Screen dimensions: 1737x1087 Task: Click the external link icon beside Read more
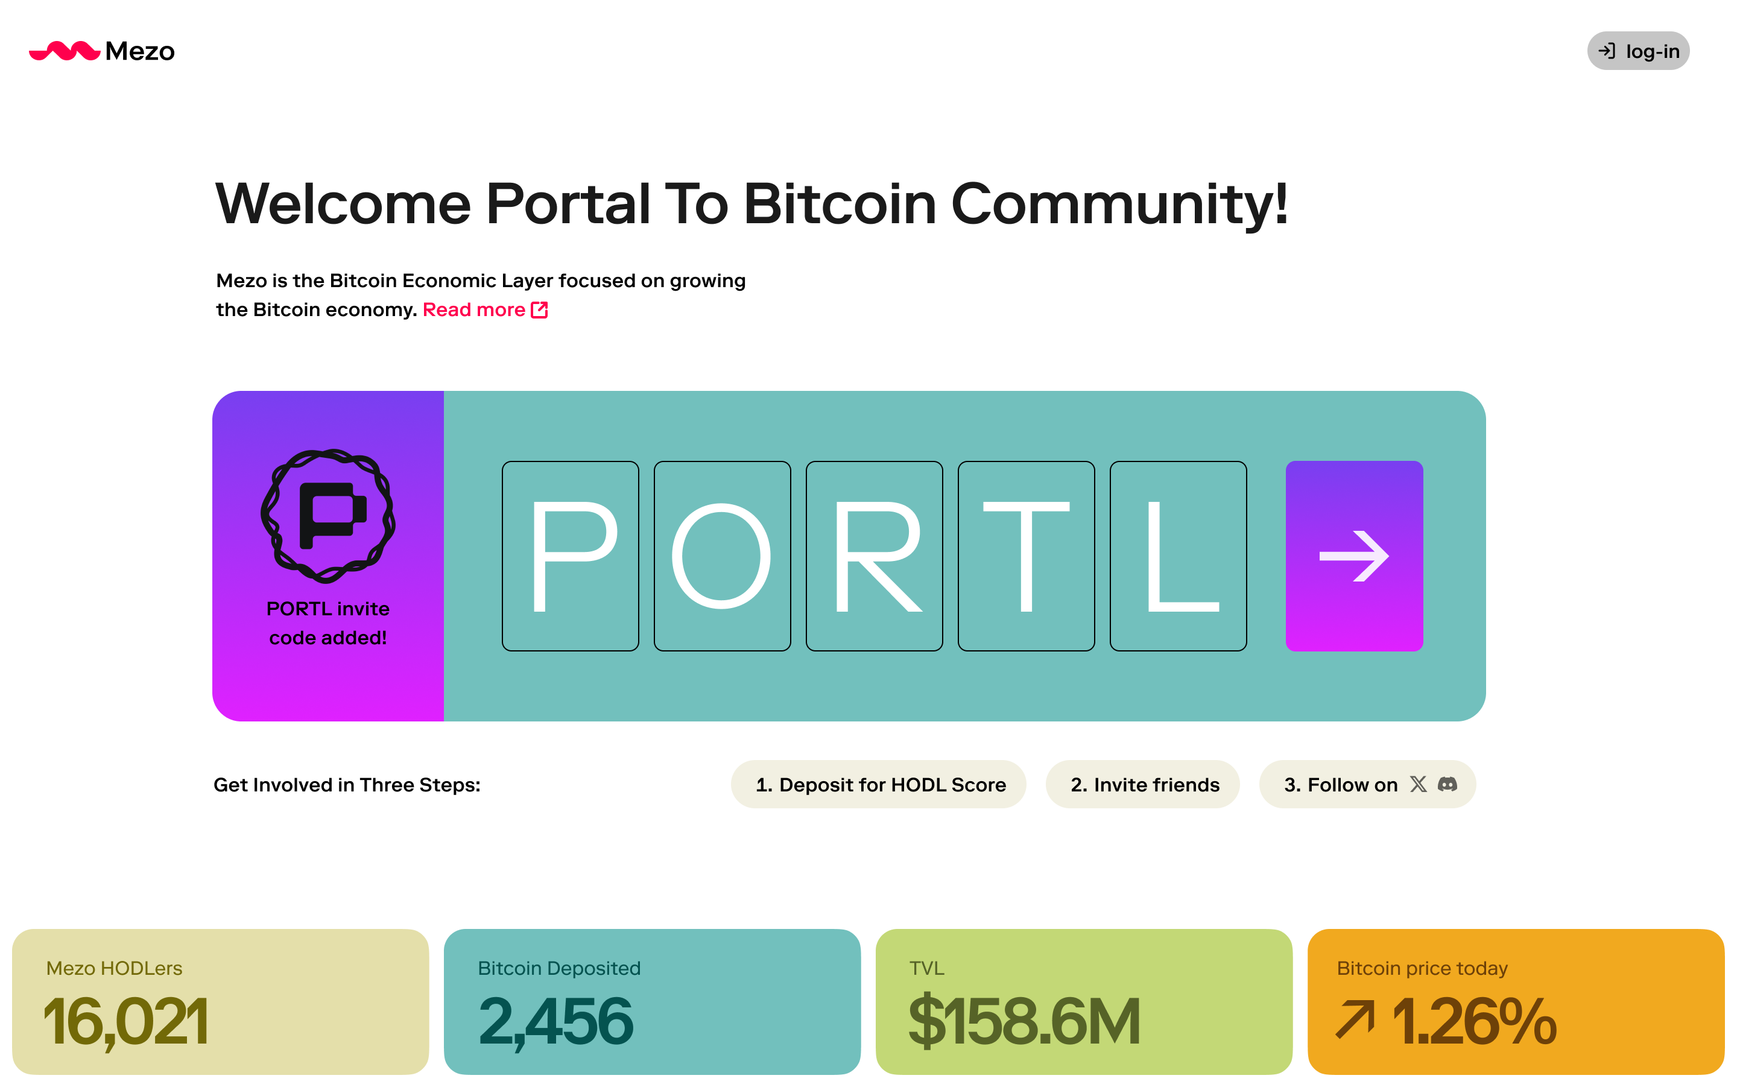tap(539, 310)
